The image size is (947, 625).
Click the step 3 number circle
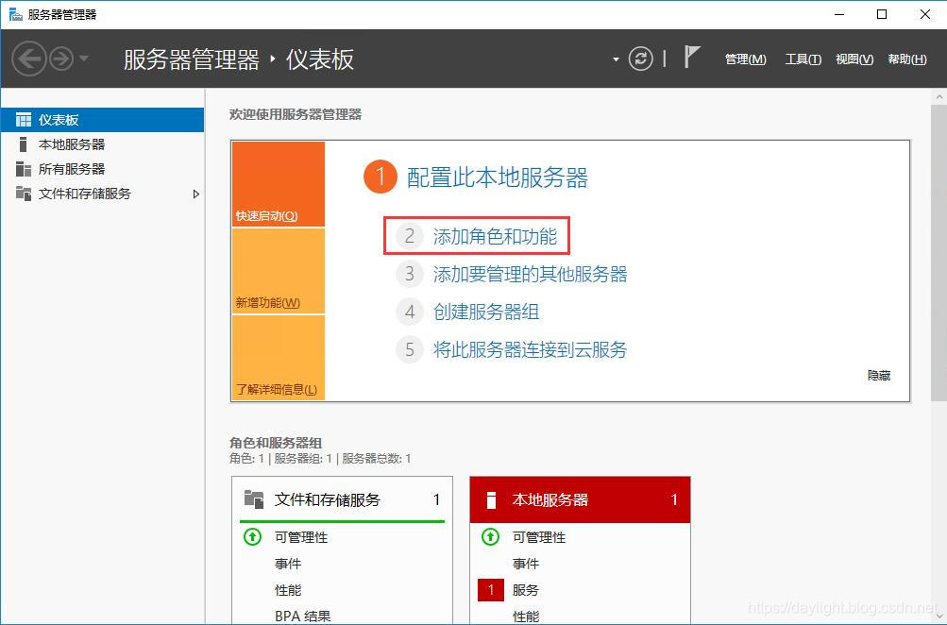[x=410, y=274]
